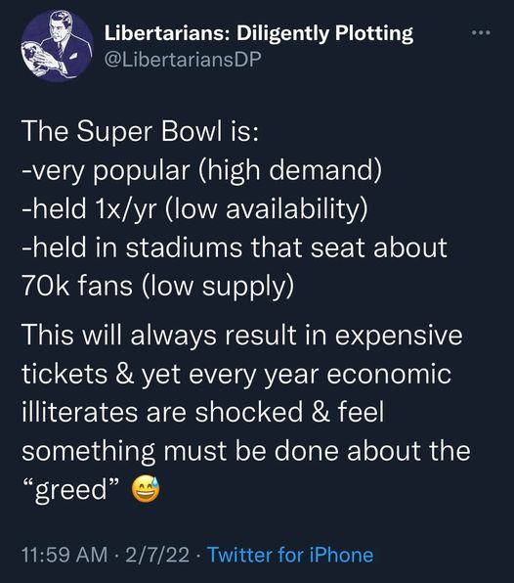514x583 pixels.
Task: Click the grinning sweat emoji after "greed"
Action: pos(147,489)
